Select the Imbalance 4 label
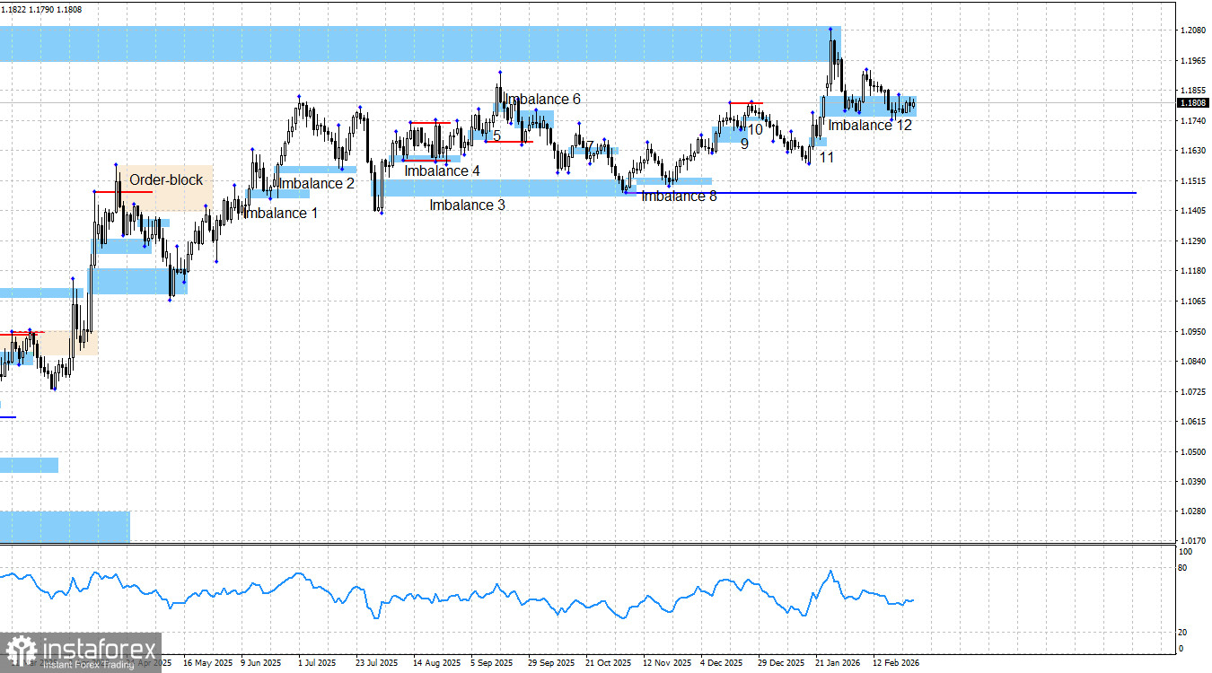Screen dimensions: 1212x673 444,171
